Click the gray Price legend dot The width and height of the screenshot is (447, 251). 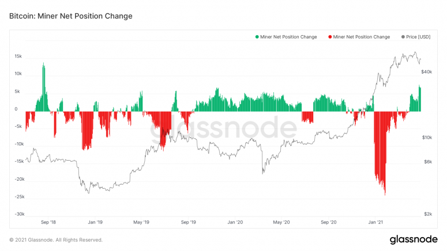(x=403, y=37)
